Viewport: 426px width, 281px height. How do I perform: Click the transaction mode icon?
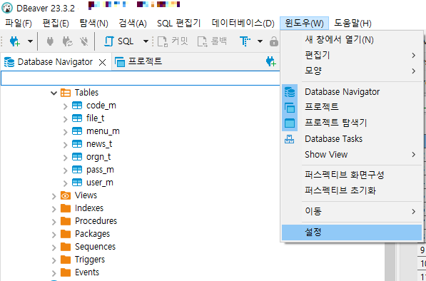[x=245, y=41]
